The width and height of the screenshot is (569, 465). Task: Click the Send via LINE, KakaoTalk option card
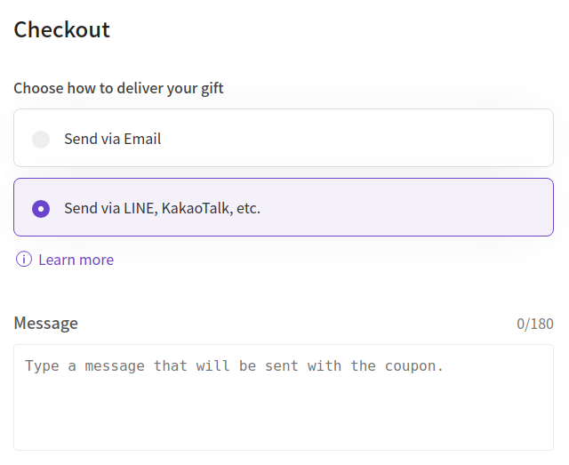coord(284,207)
